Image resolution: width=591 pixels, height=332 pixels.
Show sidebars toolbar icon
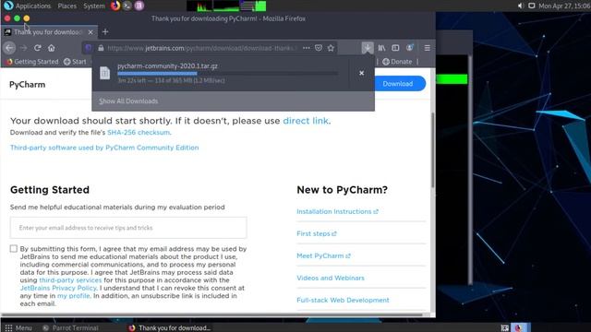[x=395, y=48]
